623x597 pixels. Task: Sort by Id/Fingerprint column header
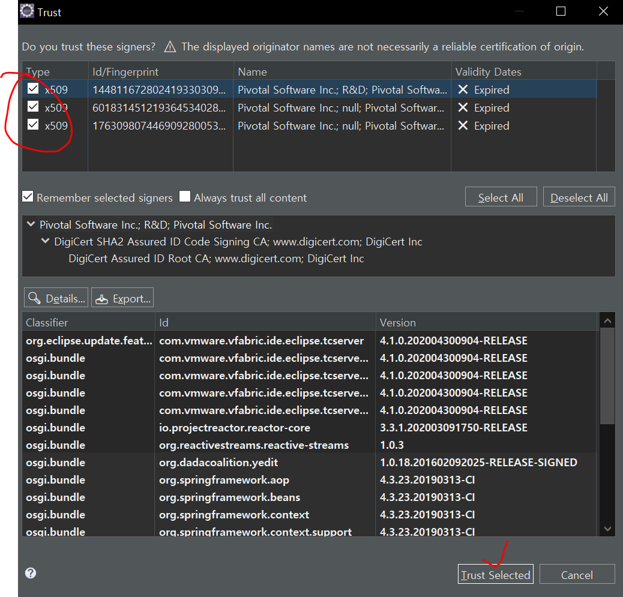pyautogui.click(x=160, y=71)
